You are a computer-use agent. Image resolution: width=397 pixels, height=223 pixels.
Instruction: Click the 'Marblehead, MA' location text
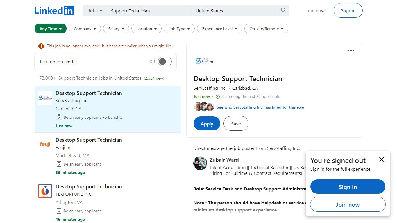tap(73, 156)
